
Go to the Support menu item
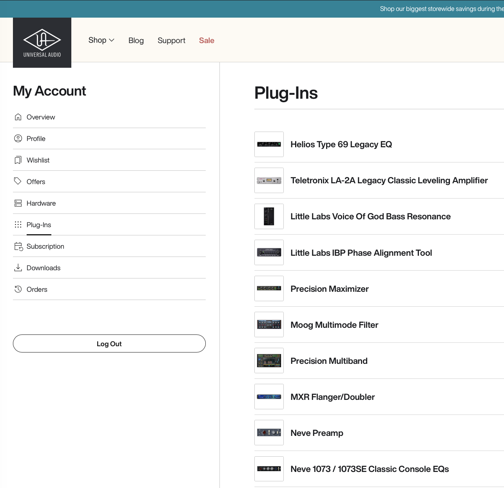[x=171, y=40]
